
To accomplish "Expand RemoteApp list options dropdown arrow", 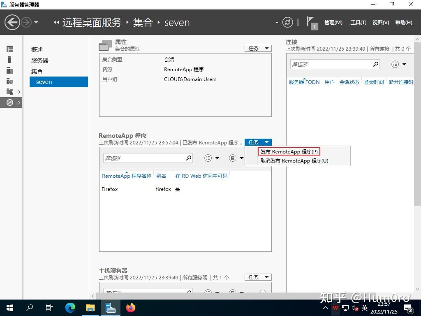I will point(217,158).
